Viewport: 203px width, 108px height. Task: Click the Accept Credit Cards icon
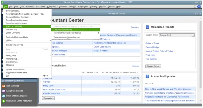(4, 91)
